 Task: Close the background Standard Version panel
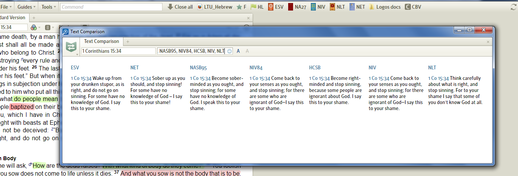coord(248,18)
